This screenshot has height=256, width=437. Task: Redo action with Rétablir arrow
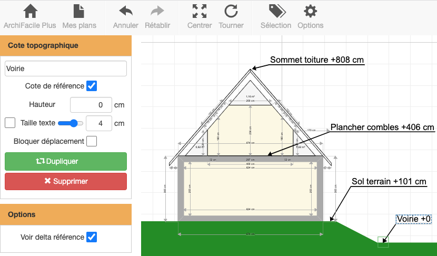tap(157, 12)
